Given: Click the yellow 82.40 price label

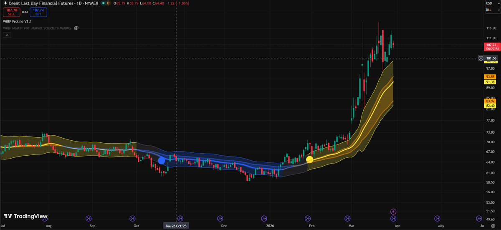Looking at the screenshot, I should point(490,106).
